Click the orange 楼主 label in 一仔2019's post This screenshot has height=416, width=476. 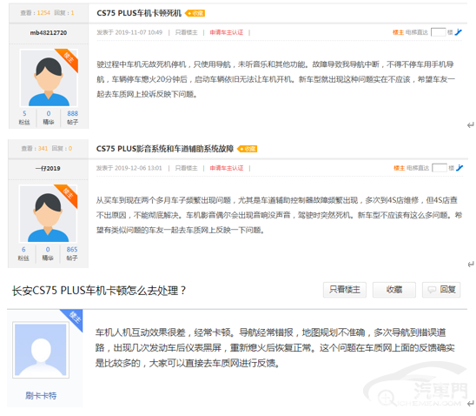[x=399, y=168]
